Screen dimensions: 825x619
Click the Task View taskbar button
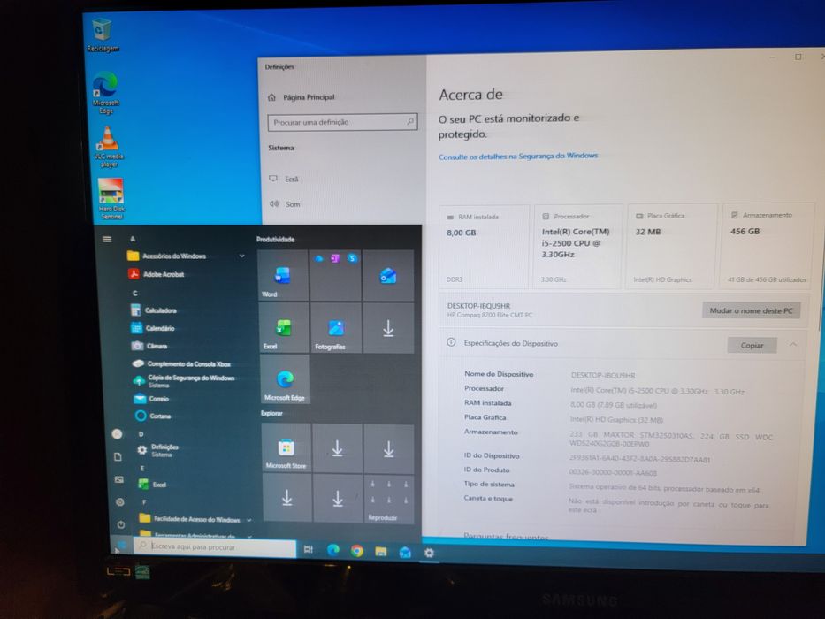[x=309, y=549]
